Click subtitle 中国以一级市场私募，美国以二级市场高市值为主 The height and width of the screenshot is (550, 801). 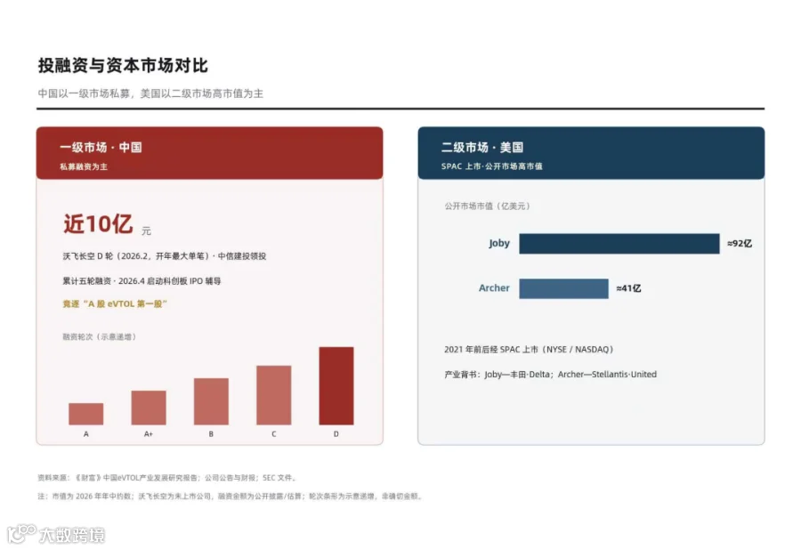click(x=150, y=93)
